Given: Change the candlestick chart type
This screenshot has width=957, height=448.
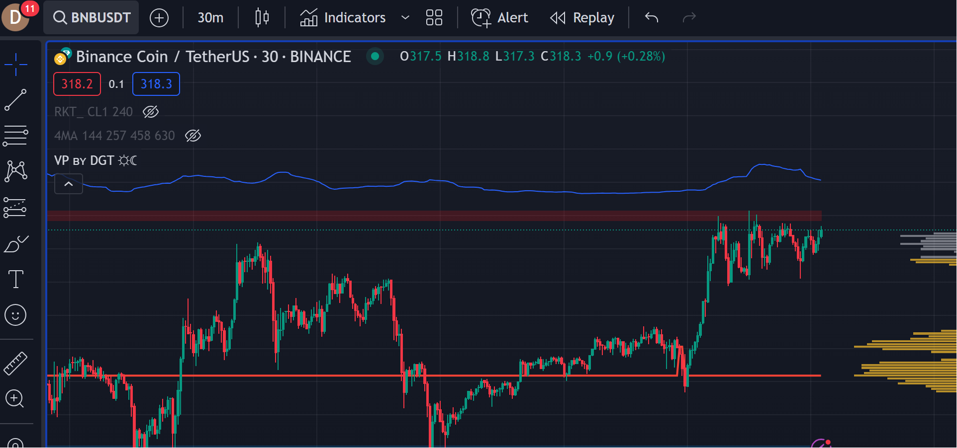Looking at the screenshot, I should tap(262, 18).
